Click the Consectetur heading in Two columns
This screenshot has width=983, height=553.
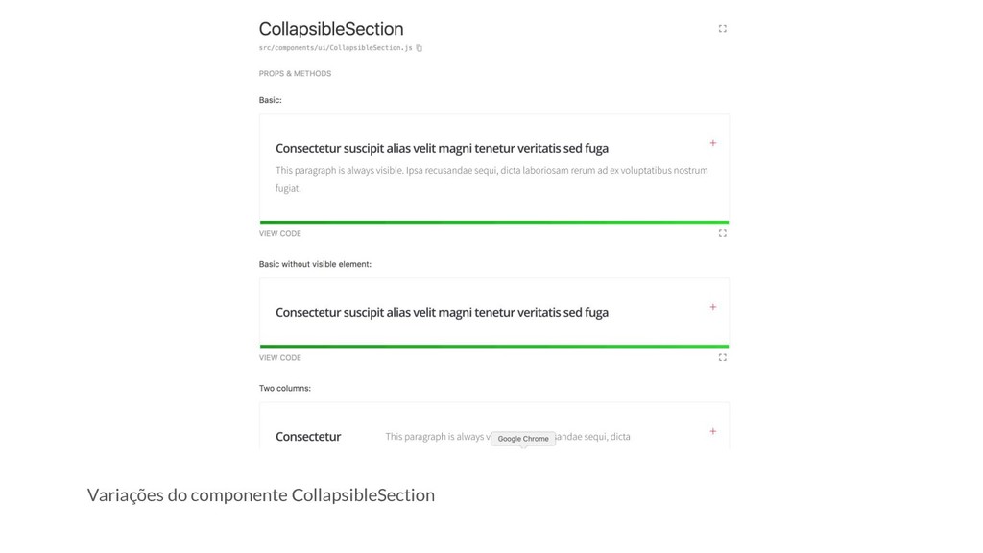[308, 436]
